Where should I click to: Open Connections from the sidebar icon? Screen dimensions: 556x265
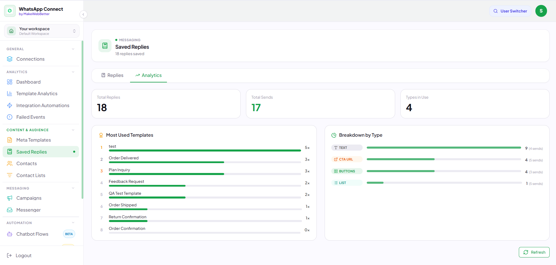coord(10,59)
